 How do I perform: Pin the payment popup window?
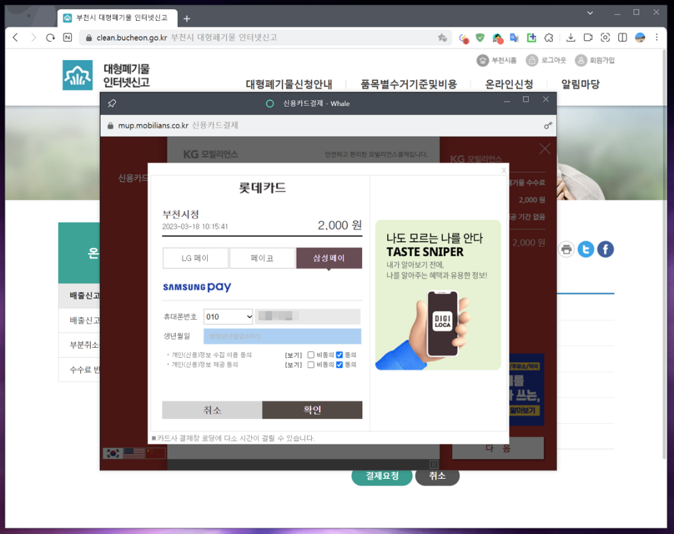(x=112, y=104)
